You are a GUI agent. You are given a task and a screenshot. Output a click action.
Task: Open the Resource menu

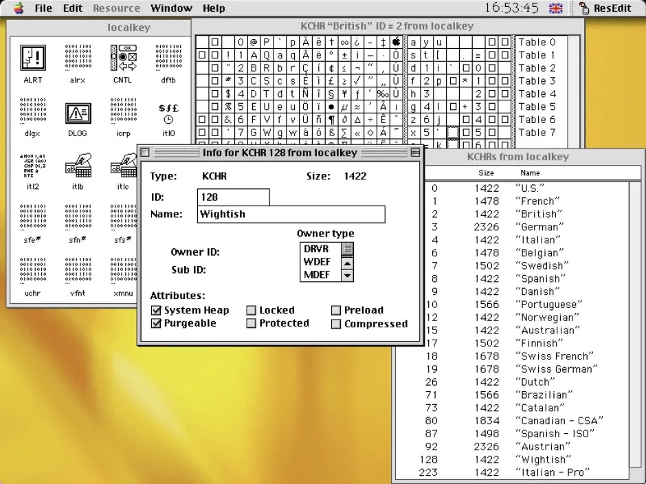tap(116, 8)
